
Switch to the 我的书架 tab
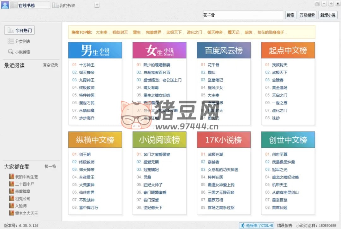[64, 5]
